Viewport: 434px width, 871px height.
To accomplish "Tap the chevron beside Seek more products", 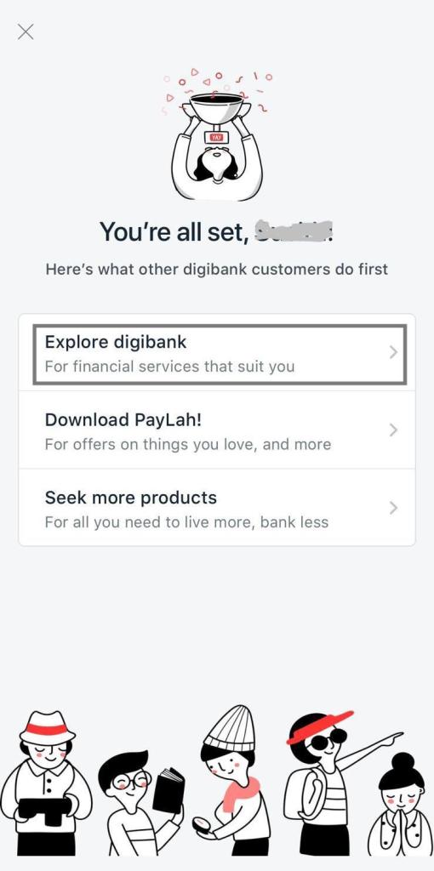I will coord(393,508).
